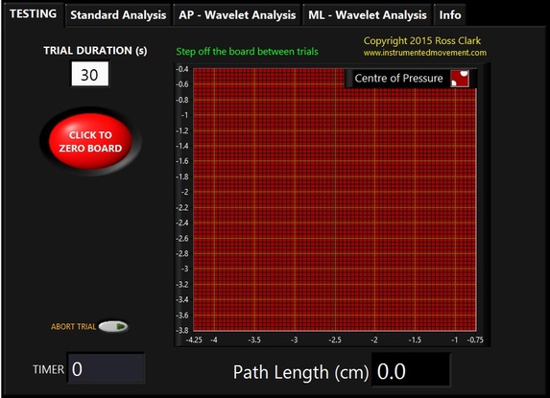
Task: Click the Copyright 2015 Ross Clark text
Action: click(x=422, y=40)
